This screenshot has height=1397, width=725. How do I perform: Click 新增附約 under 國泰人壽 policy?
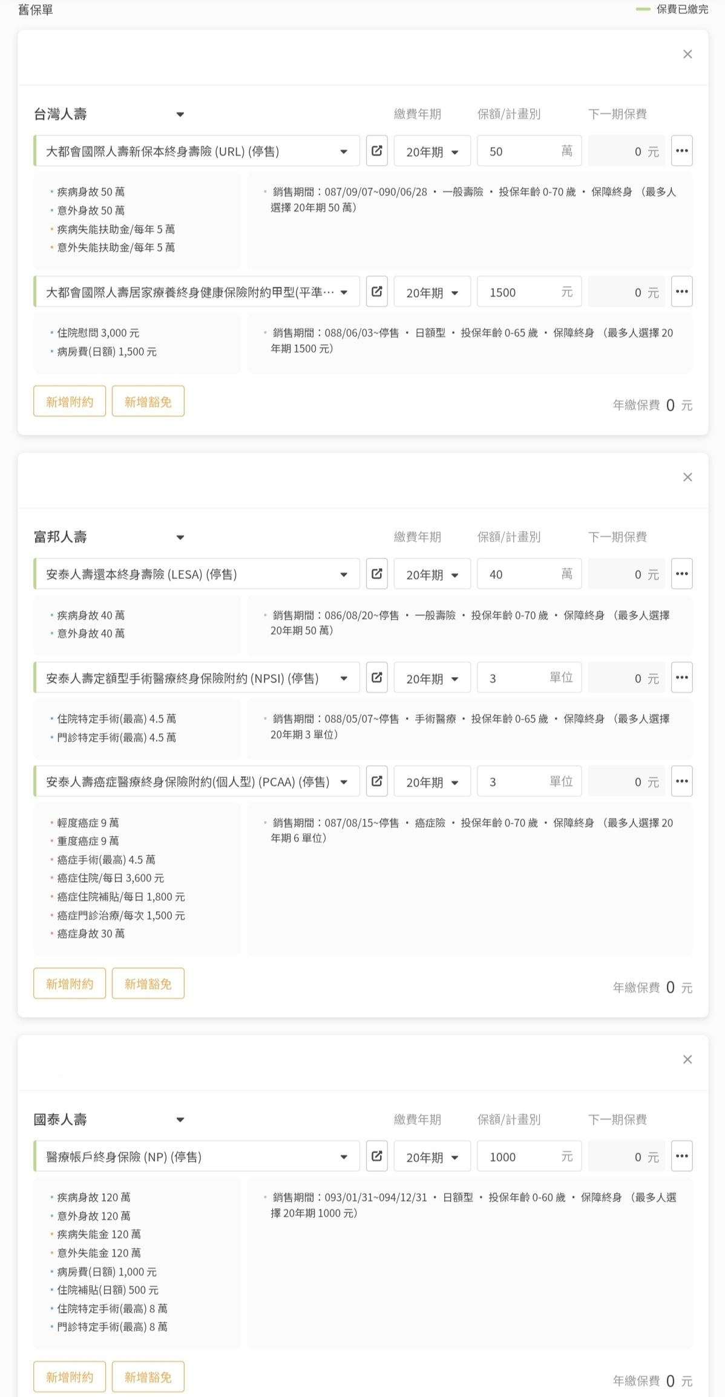point(70,1377)
